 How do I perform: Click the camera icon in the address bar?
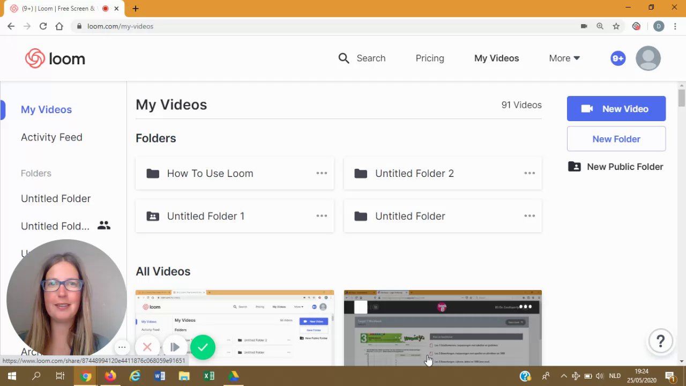point(584,26)
